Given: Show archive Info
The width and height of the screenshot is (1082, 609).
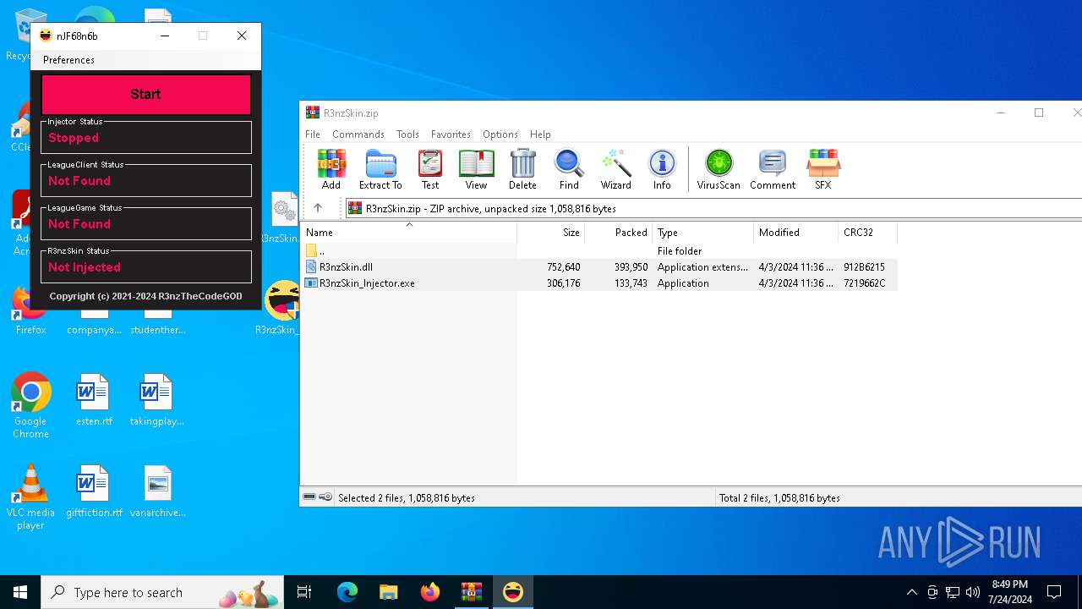Looking at the screenshot, I should 662,169.
